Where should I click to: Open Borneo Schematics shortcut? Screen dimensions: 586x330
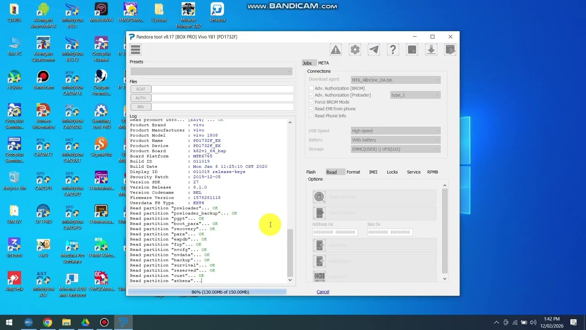click(43, 116)
